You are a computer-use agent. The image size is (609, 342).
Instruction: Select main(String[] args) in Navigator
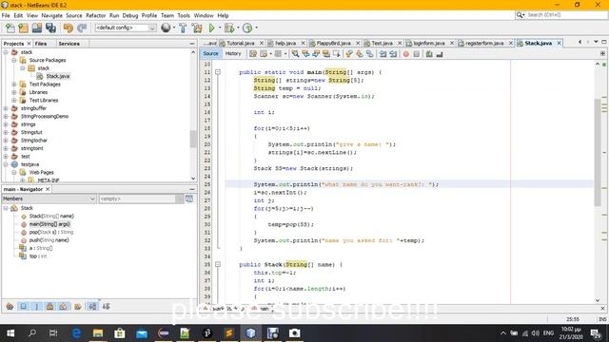point(49,224)
